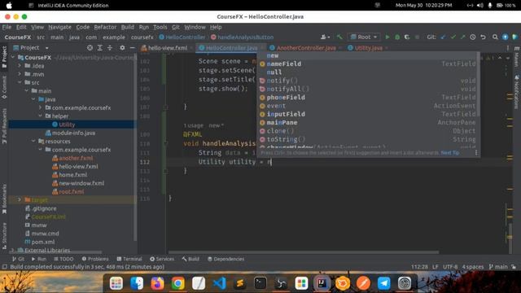This screenshot has width=521, height=293.
Task: Expand the .idea folder
Action: pos(20,66)
